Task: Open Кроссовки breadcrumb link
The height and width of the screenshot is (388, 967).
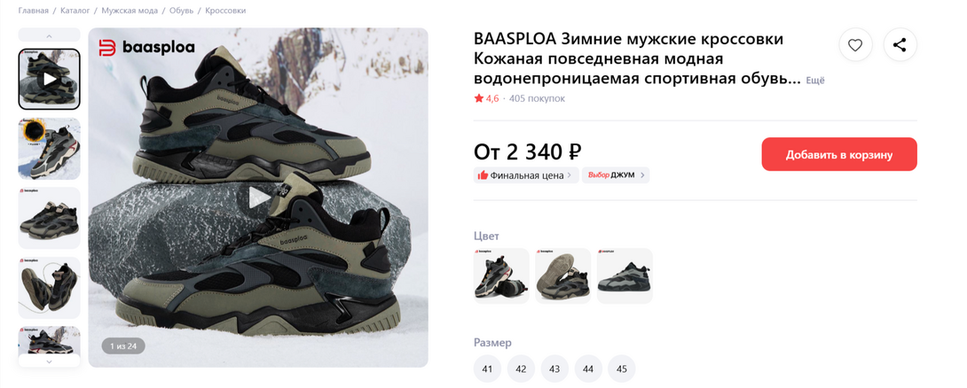Action: pos(225,11)
